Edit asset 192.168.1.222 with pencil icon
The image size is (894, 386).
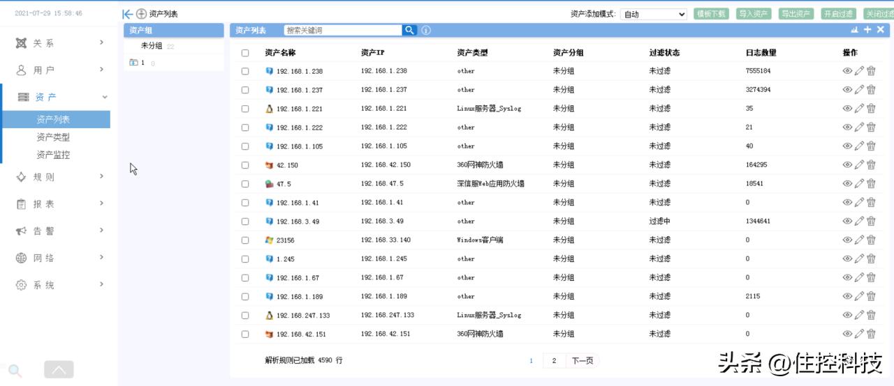pyautogui.click(x=859, y=127)
